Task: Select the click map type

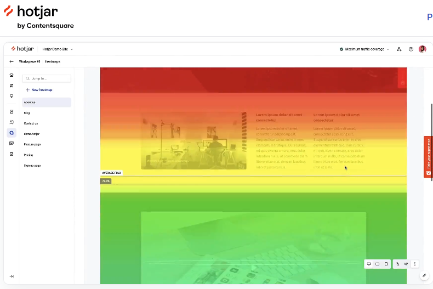Action: click(398, 264)
